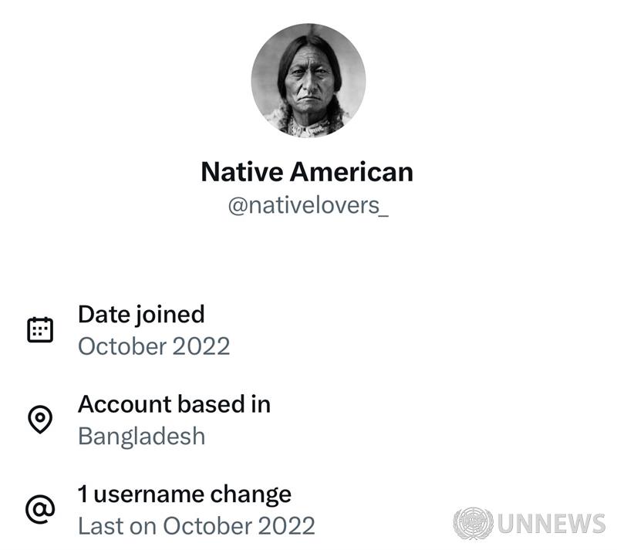Click October 2022 under Date joined

click(x=153, y=346)
